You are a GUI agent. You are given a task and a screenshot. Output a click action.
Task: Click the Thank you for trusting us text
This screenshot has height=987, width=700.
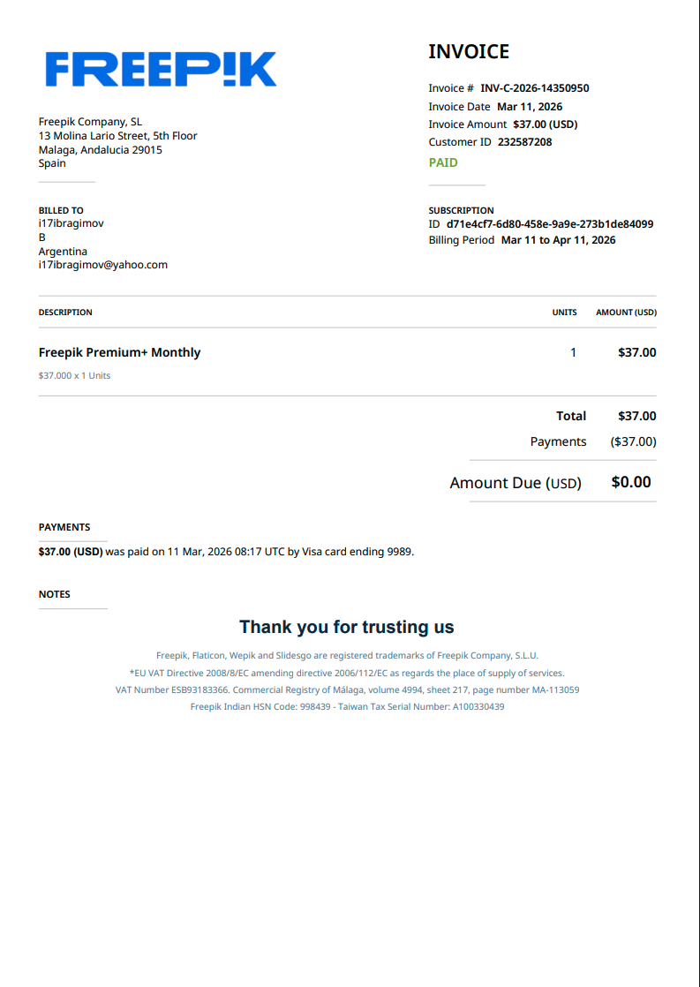(x=347, y=627)
